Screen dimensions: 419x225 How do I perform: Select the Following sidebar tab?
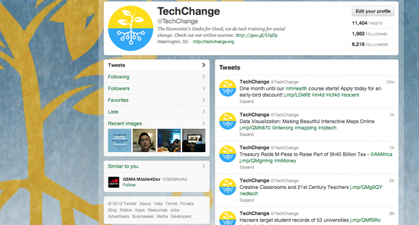[157, 77]
